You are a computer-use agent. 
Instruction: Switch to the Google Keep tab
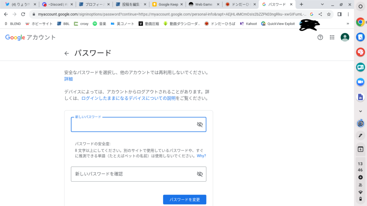pyautogui.click(x=166, y=5)
